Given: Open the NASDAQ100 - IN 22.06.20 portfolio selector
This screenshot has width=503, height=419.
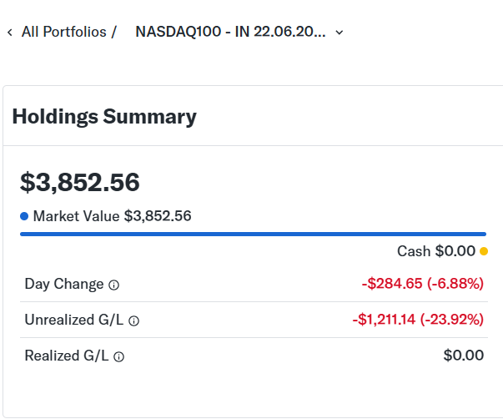Looking at the screenshot, I should [x=239, y=32].
